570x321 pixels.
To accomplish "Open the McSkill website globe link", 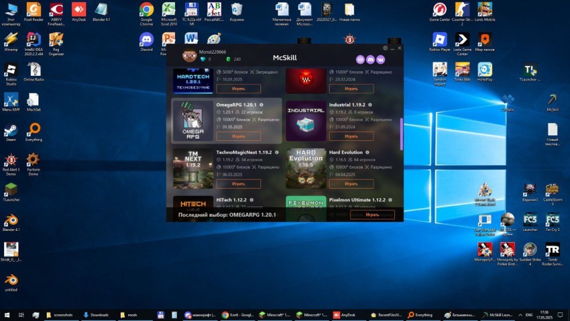I will (x=360, y=59).
